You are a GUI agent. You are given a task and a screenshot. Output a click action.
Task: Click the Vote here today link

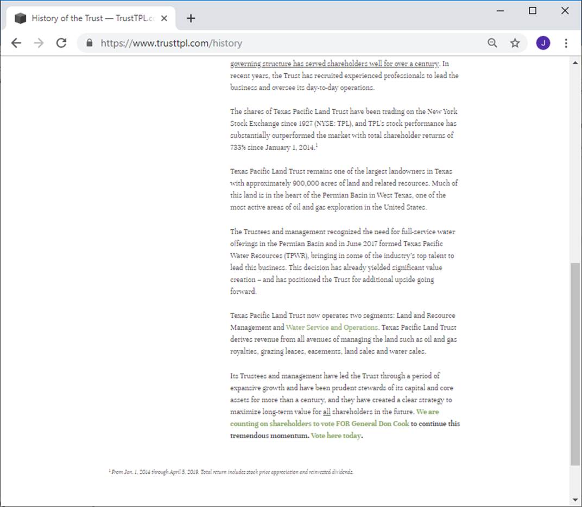click(336, 436)
